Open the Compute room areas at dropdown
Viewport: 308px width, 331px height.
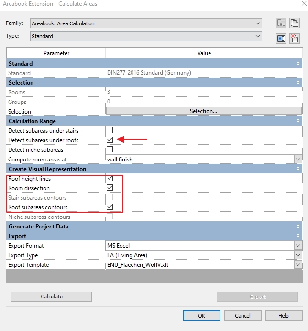pyautogui.click(x=298, y=160)
